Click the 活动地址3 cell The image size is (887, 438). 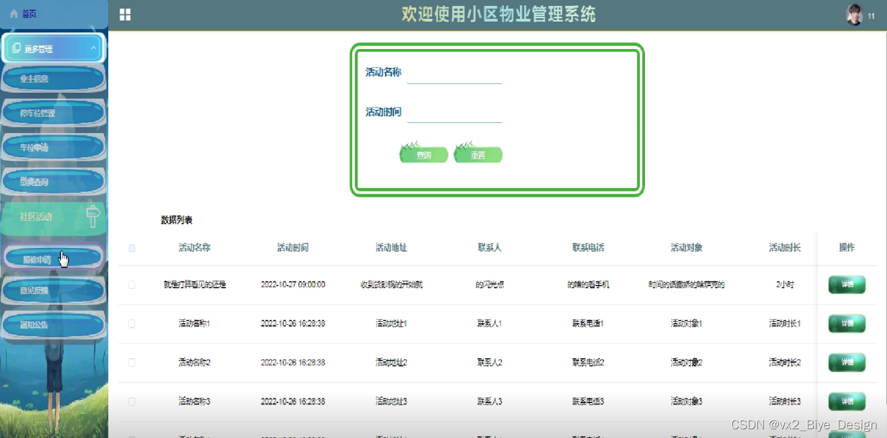(391, 402)
